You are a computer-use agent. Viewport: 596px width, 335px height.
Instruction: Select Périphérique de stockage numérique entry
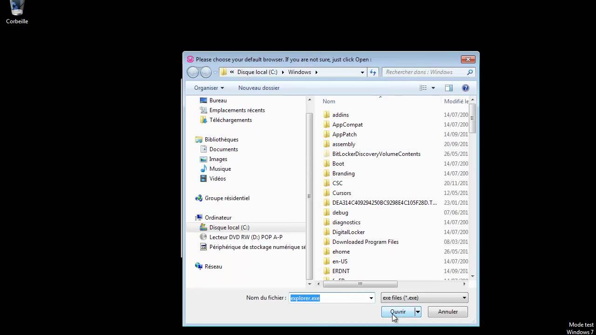[257, 247]
